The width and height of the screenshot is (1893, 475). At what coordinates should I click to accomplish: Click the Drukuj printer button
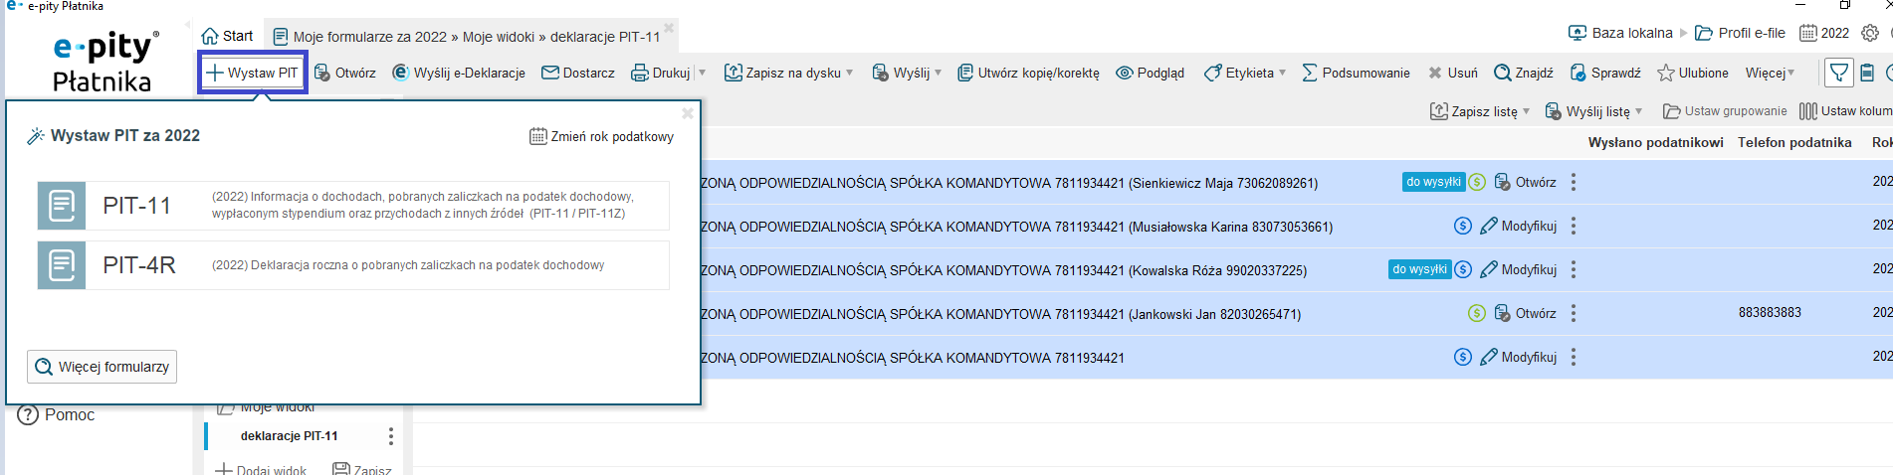(x=661, y=73)
